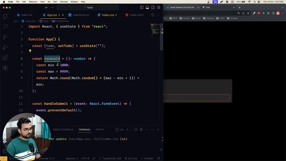Image resolution: width=286 pixels, height=161 pixels.
Task: Click the todo command center search box
Action: [88, 8]
